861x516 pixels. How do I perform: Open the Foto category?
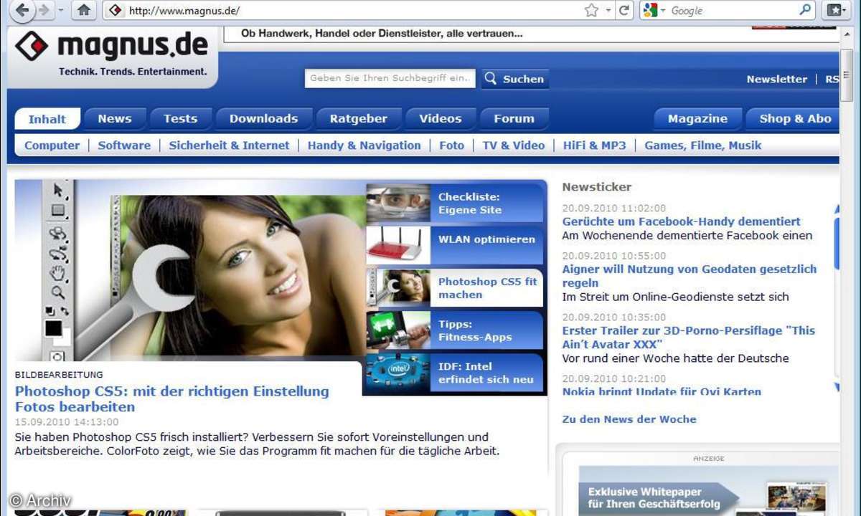(451, 145)
